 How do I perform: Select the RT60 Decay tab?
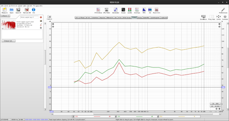tap(127, 17)
